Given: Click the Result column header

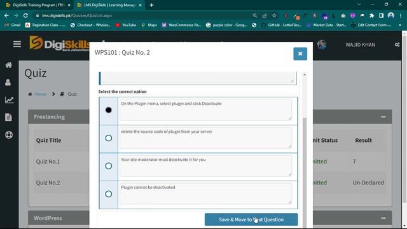Looking at the screenshot, I should pos(363,140).
